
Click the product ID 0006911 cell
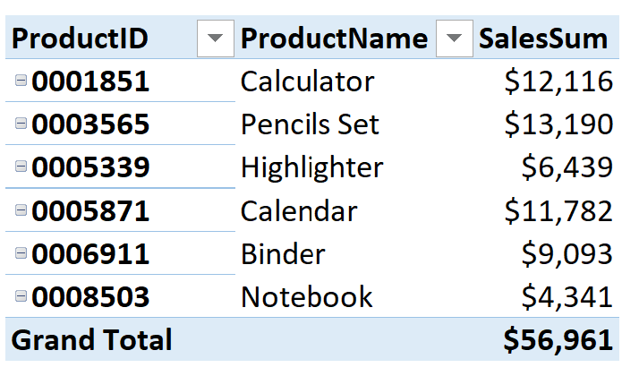click(x=90, y=254)
